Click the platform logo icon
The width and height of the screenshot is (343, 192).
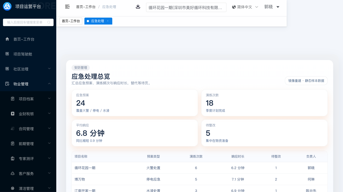(x=7, y=6)
